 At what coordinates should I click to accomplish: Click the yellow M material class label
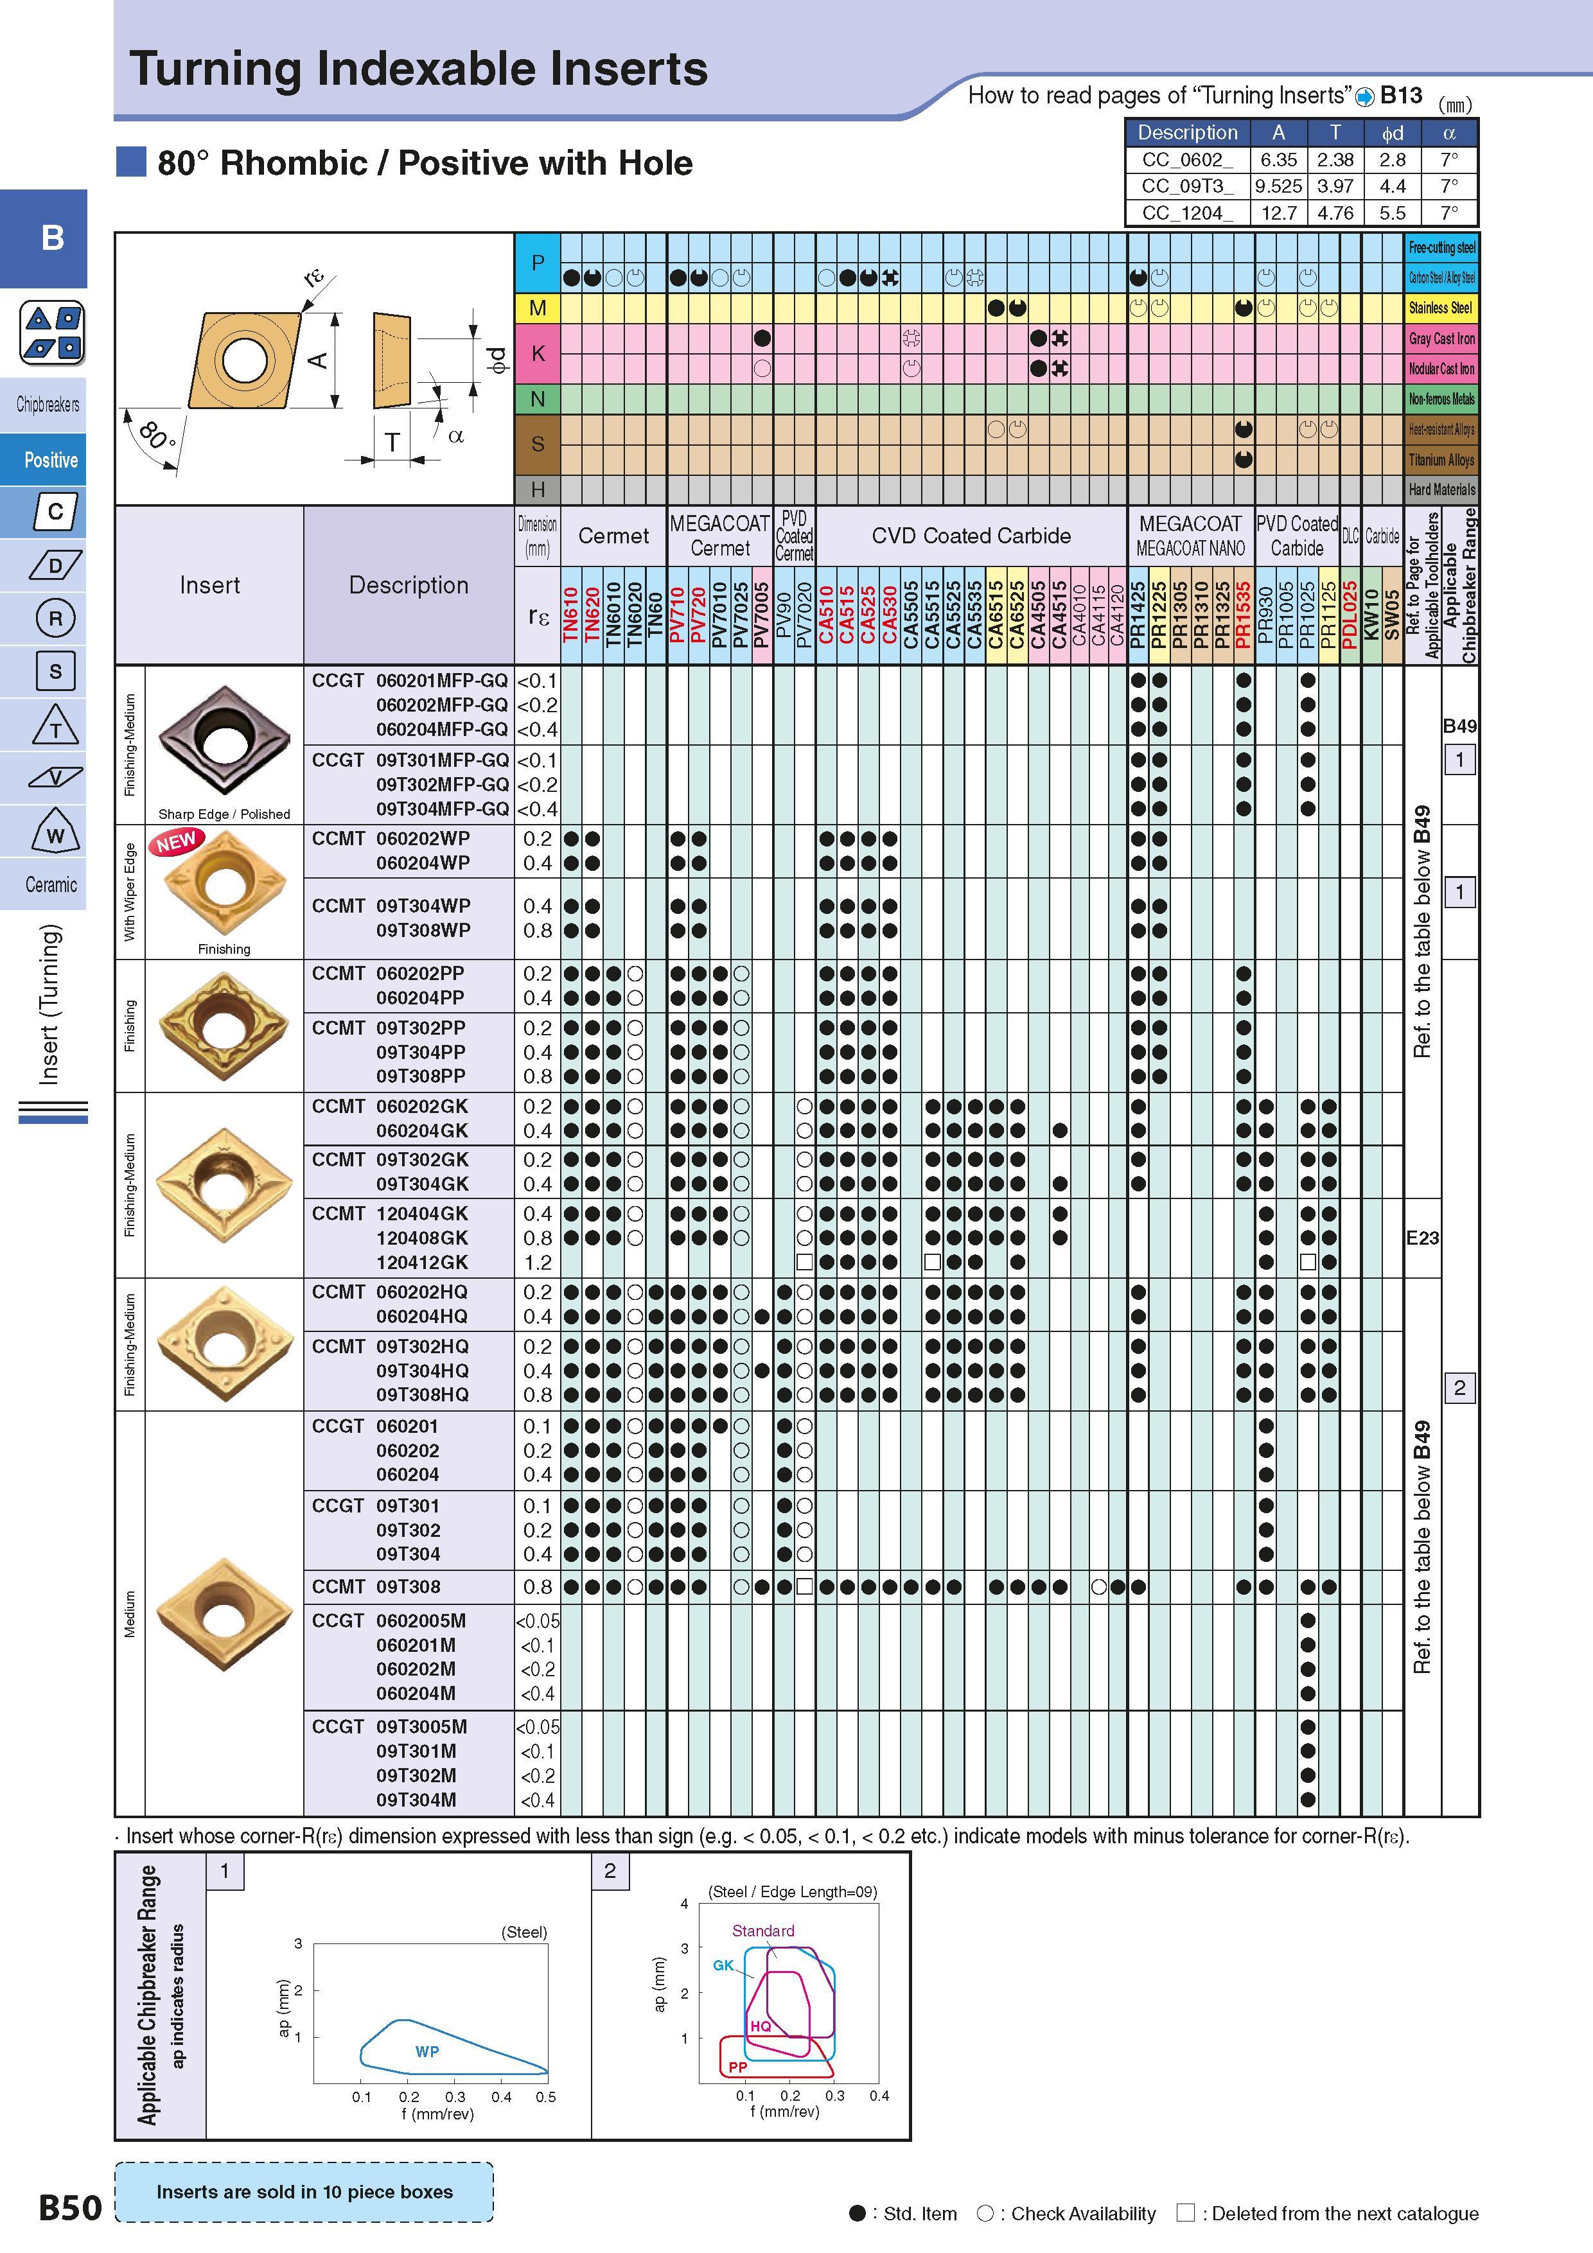(538, 308)
